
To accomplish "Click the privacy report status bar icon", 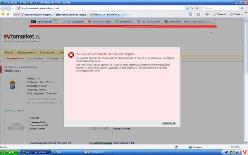I will (176, 147).
